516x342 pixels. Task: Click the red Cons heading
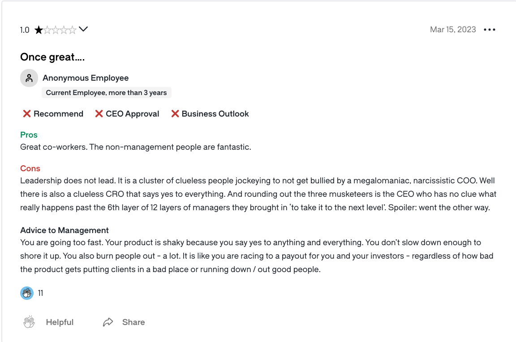point(30,169)
